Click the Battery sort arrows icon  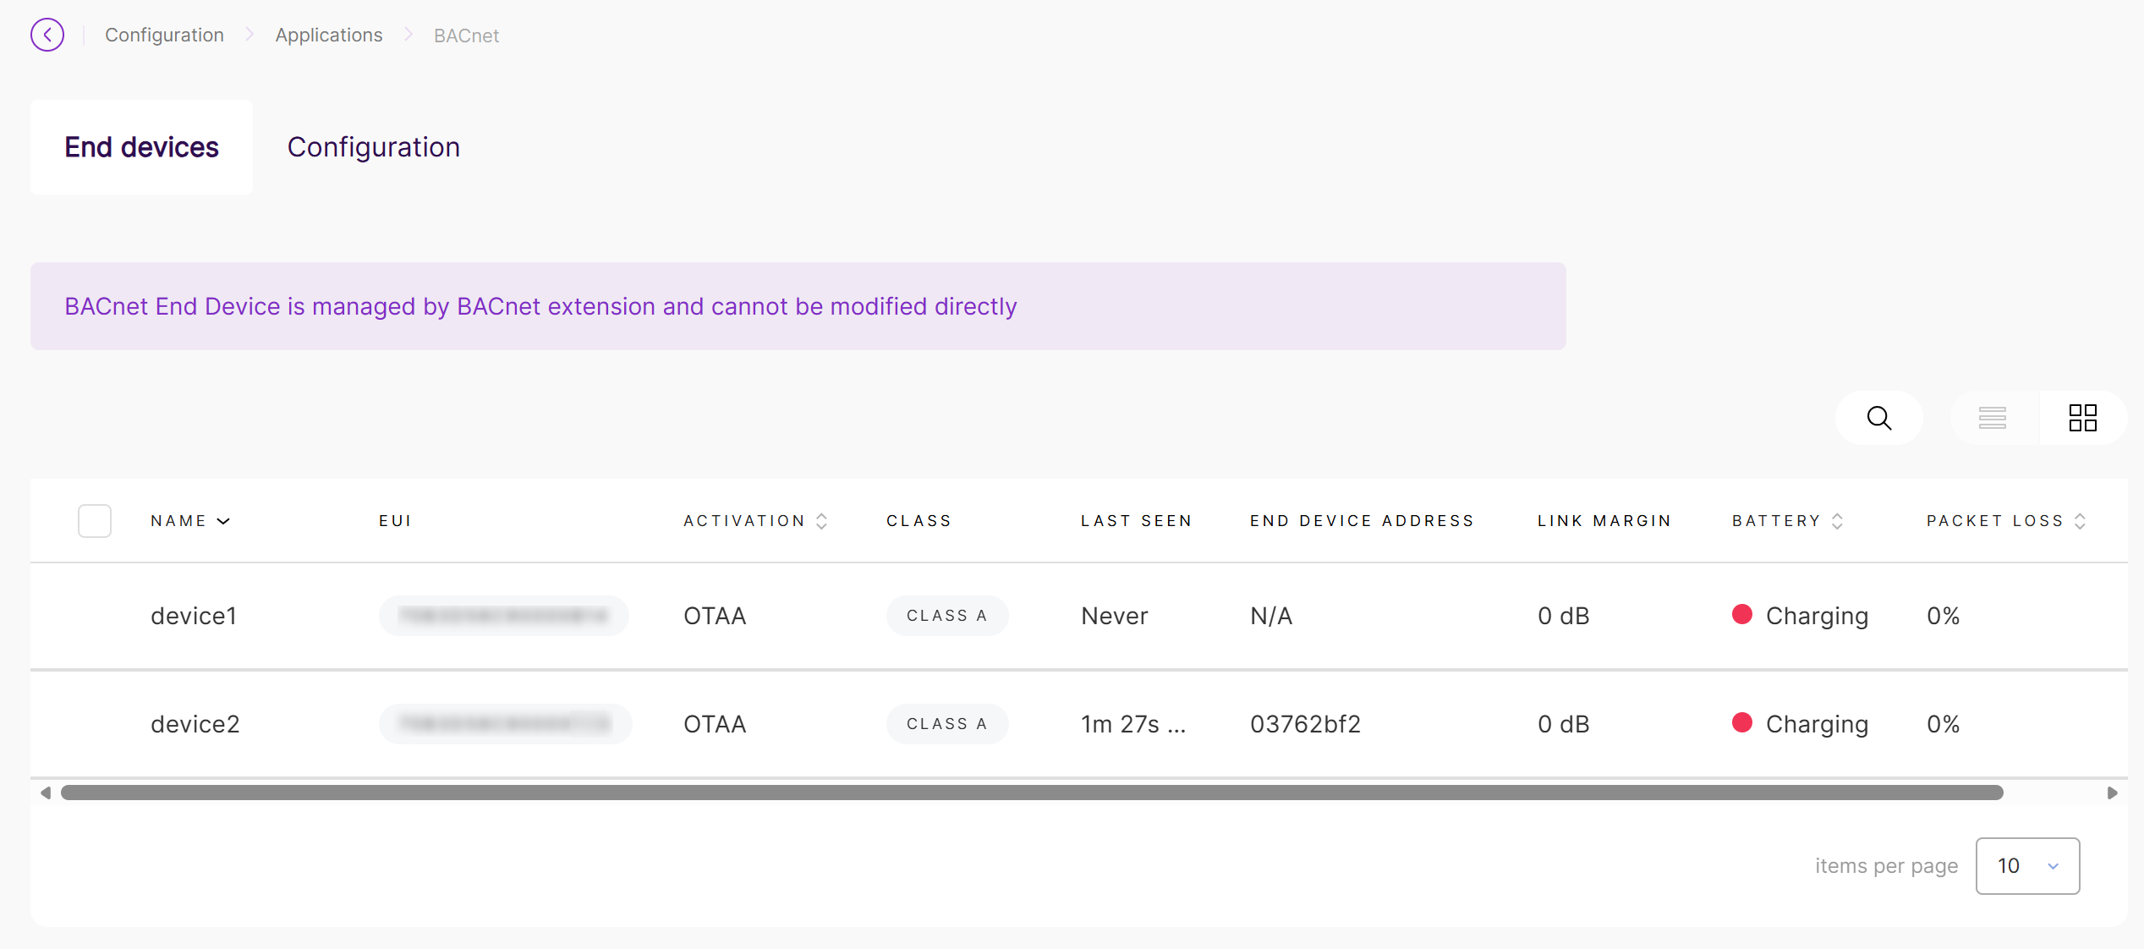click(1837, 521)
